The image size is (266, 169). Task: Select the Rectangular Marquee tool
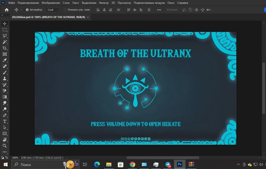(x=5, y=30)
